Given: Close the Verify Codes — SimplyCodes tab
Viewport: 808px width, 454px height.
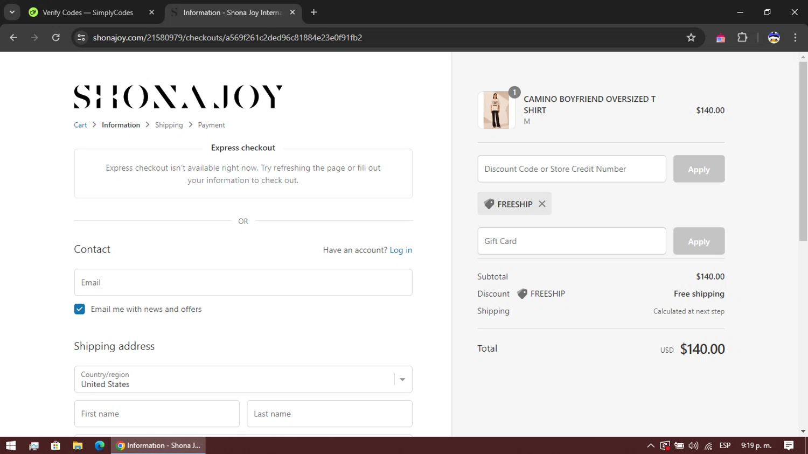Looking at the screenshot, I should coord(151,12).
